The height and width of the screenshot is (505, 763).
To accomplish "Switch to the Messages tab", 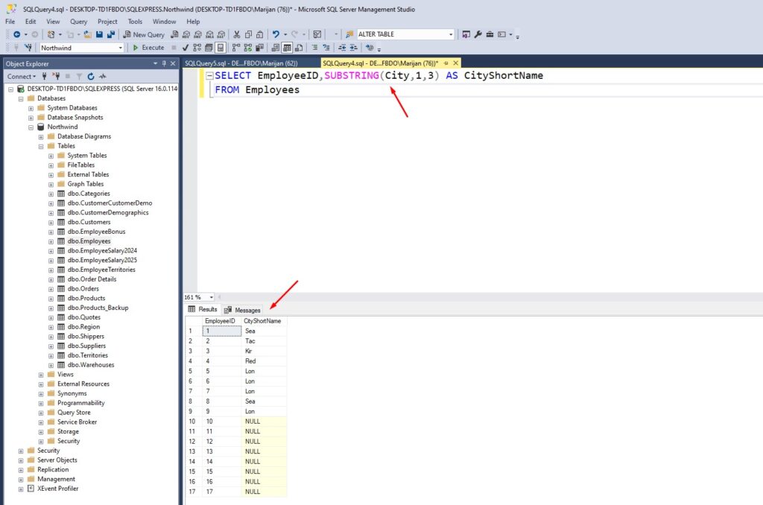I will point(242,310).
